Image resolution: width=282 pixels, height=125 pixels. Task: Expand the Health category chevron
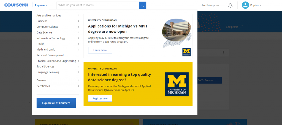78,44
